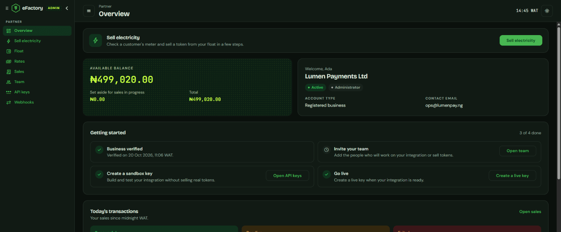This screenshot has height=232, width=561.
Task: Click the Float wallet icon in sidebar
Action: (9, 51)
